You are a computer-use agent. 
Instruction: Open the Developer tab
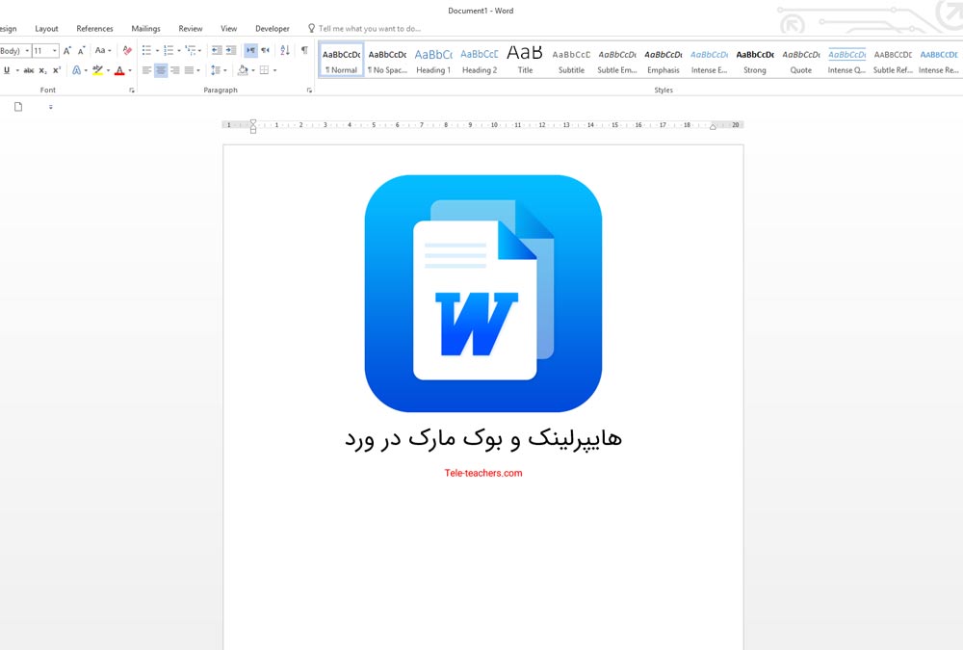point(273,28)
